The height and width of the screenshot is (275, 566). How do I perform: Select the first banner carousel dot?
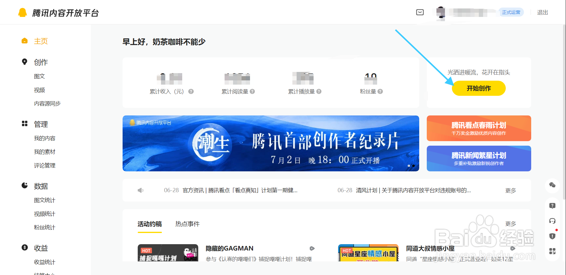point(409,166)
